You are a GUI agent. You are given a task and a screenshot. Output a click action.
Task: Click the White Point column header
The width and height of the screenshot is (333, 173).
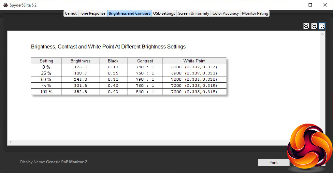195,61
